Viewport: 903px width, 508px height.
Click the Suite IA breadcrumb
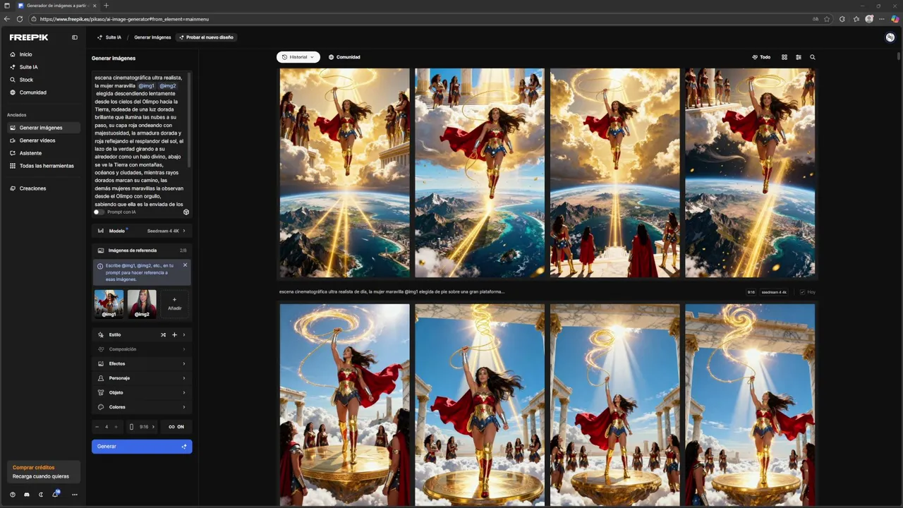[109, 37]
